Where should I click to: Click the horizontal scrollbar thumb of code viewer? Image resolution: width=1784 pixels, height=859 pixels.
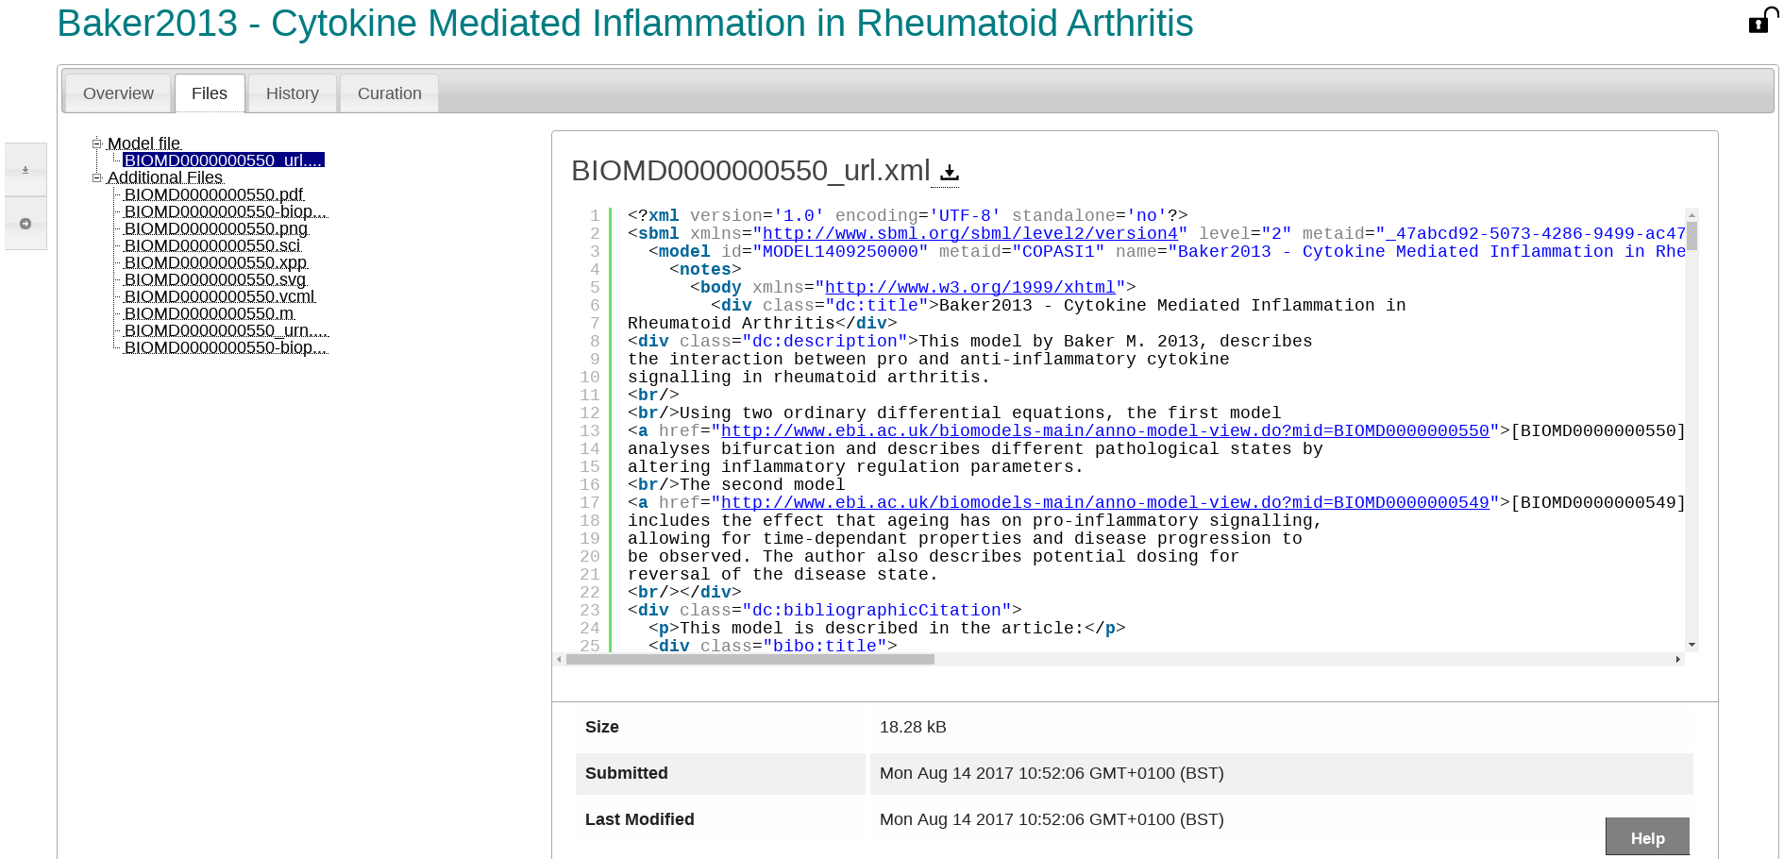point(749,660)
